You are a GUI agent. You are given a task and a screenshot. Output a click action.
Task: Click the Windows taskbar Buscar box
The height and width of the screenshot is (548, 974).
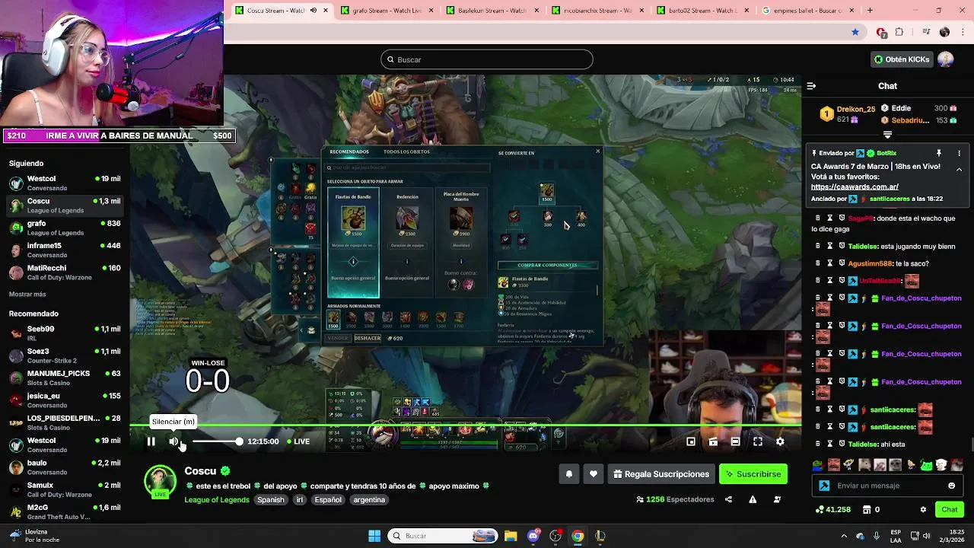(x=444, y=536)
